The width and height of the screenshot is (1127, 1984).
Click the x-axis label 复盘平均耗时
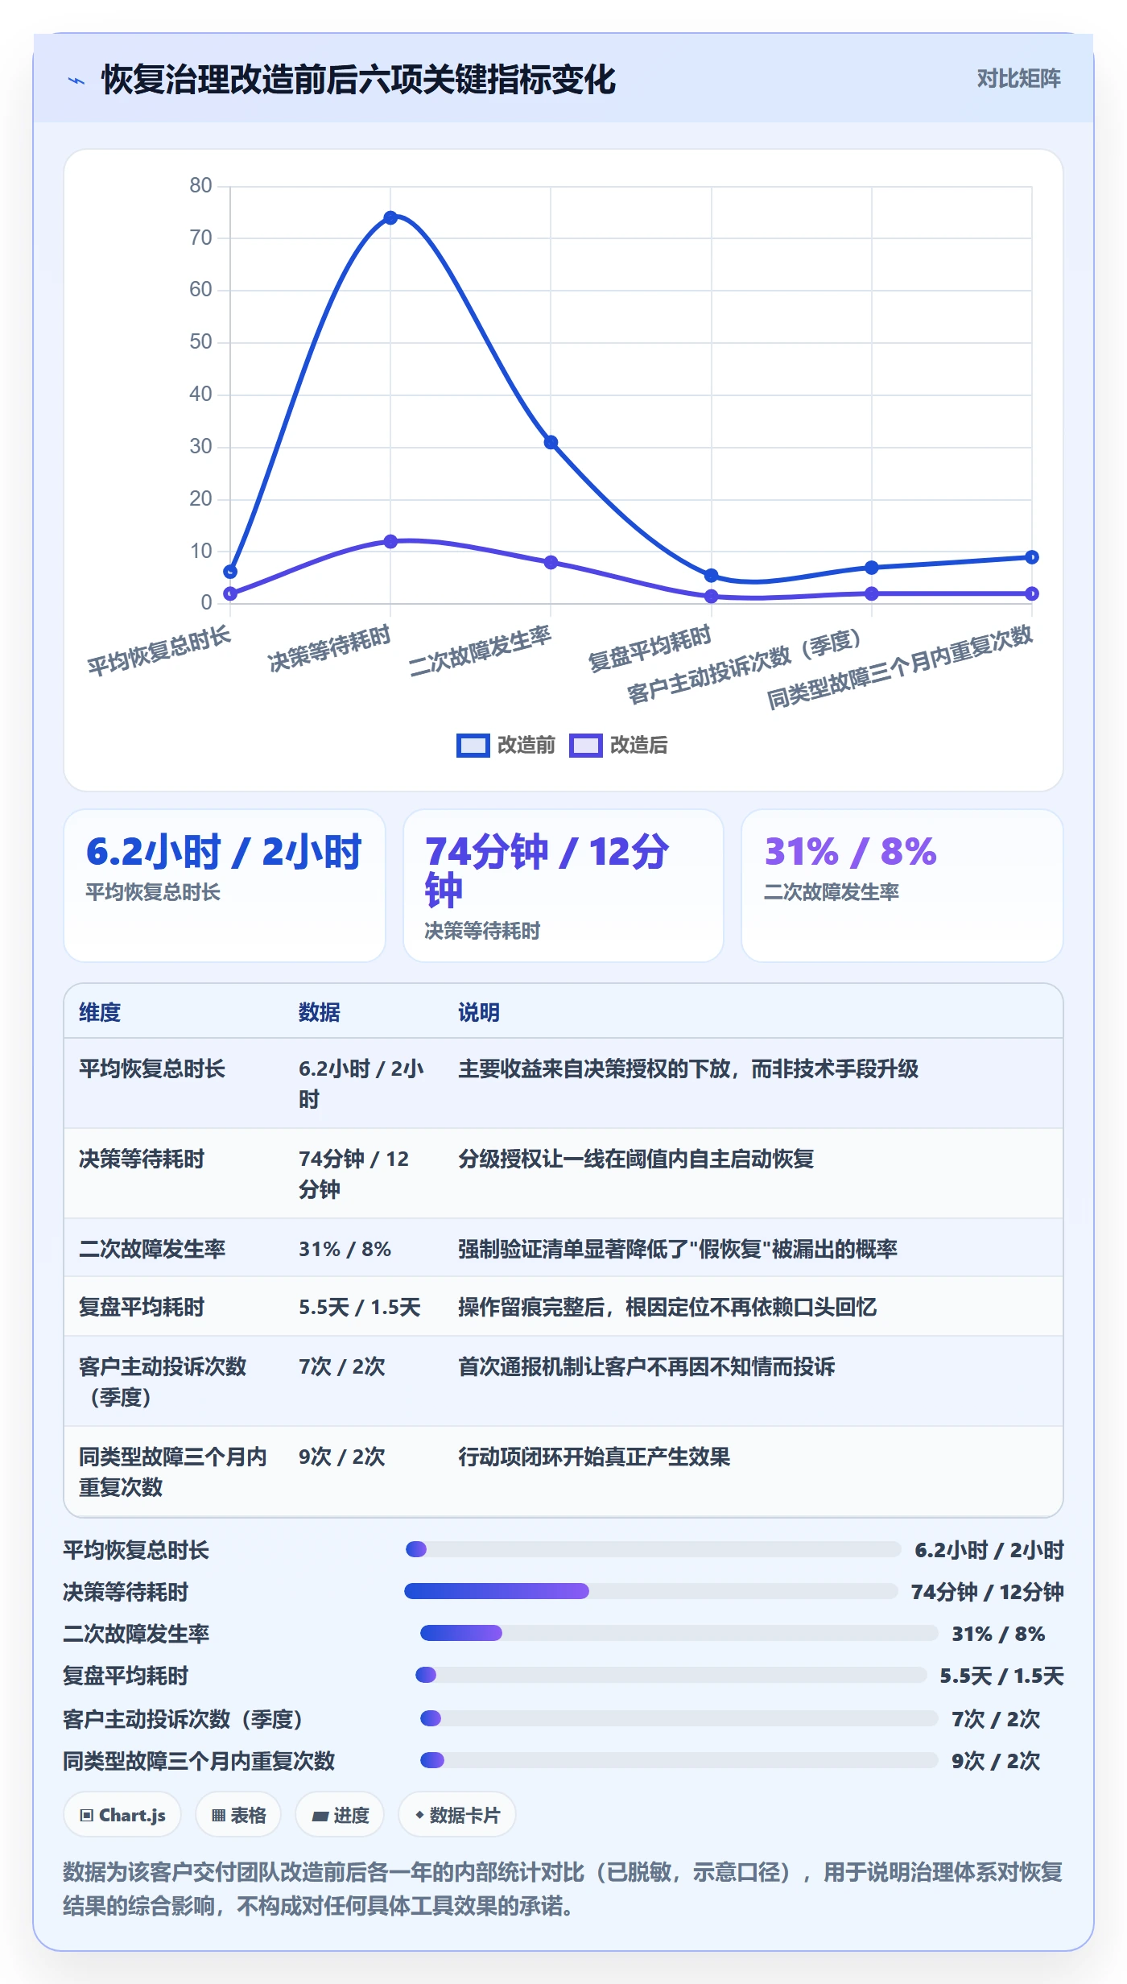(650, 648)
